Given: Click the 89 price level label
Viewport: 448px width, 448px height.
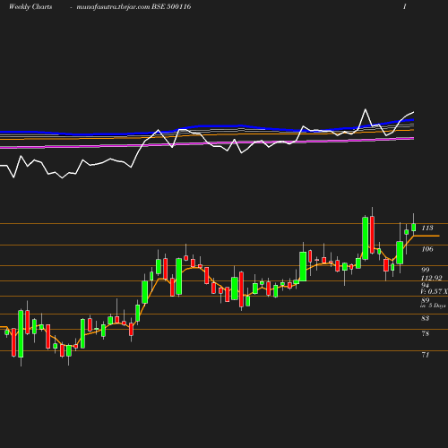Looking at the screenshot, I should click(x=426, y=300).
